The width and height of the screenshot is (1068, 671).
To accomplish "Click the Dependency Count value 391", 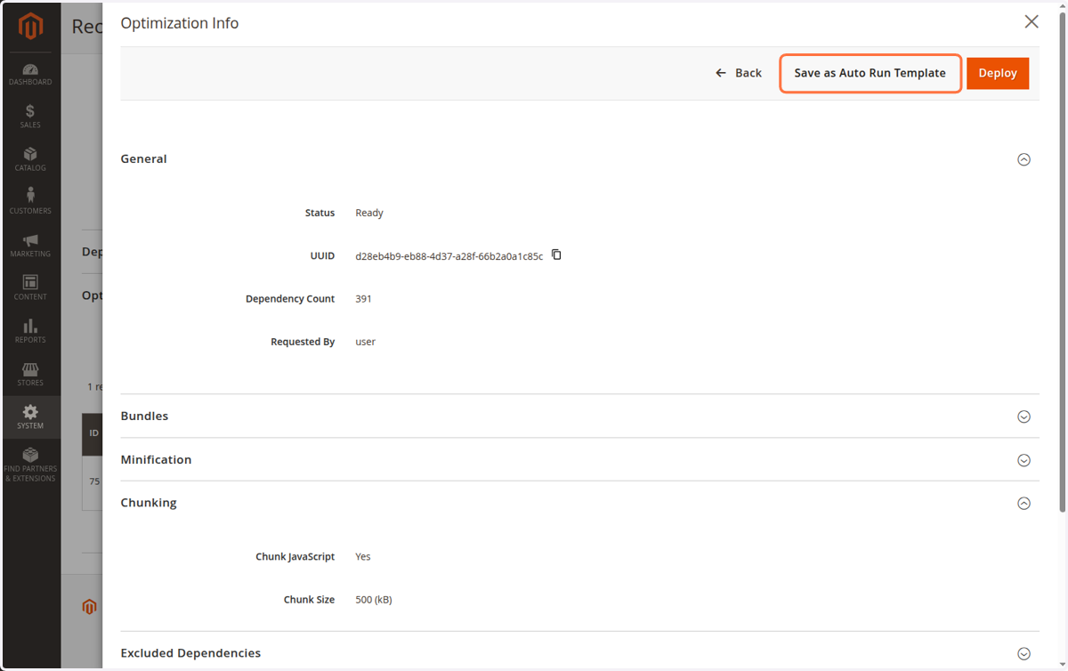I will (x=363, y=299).
